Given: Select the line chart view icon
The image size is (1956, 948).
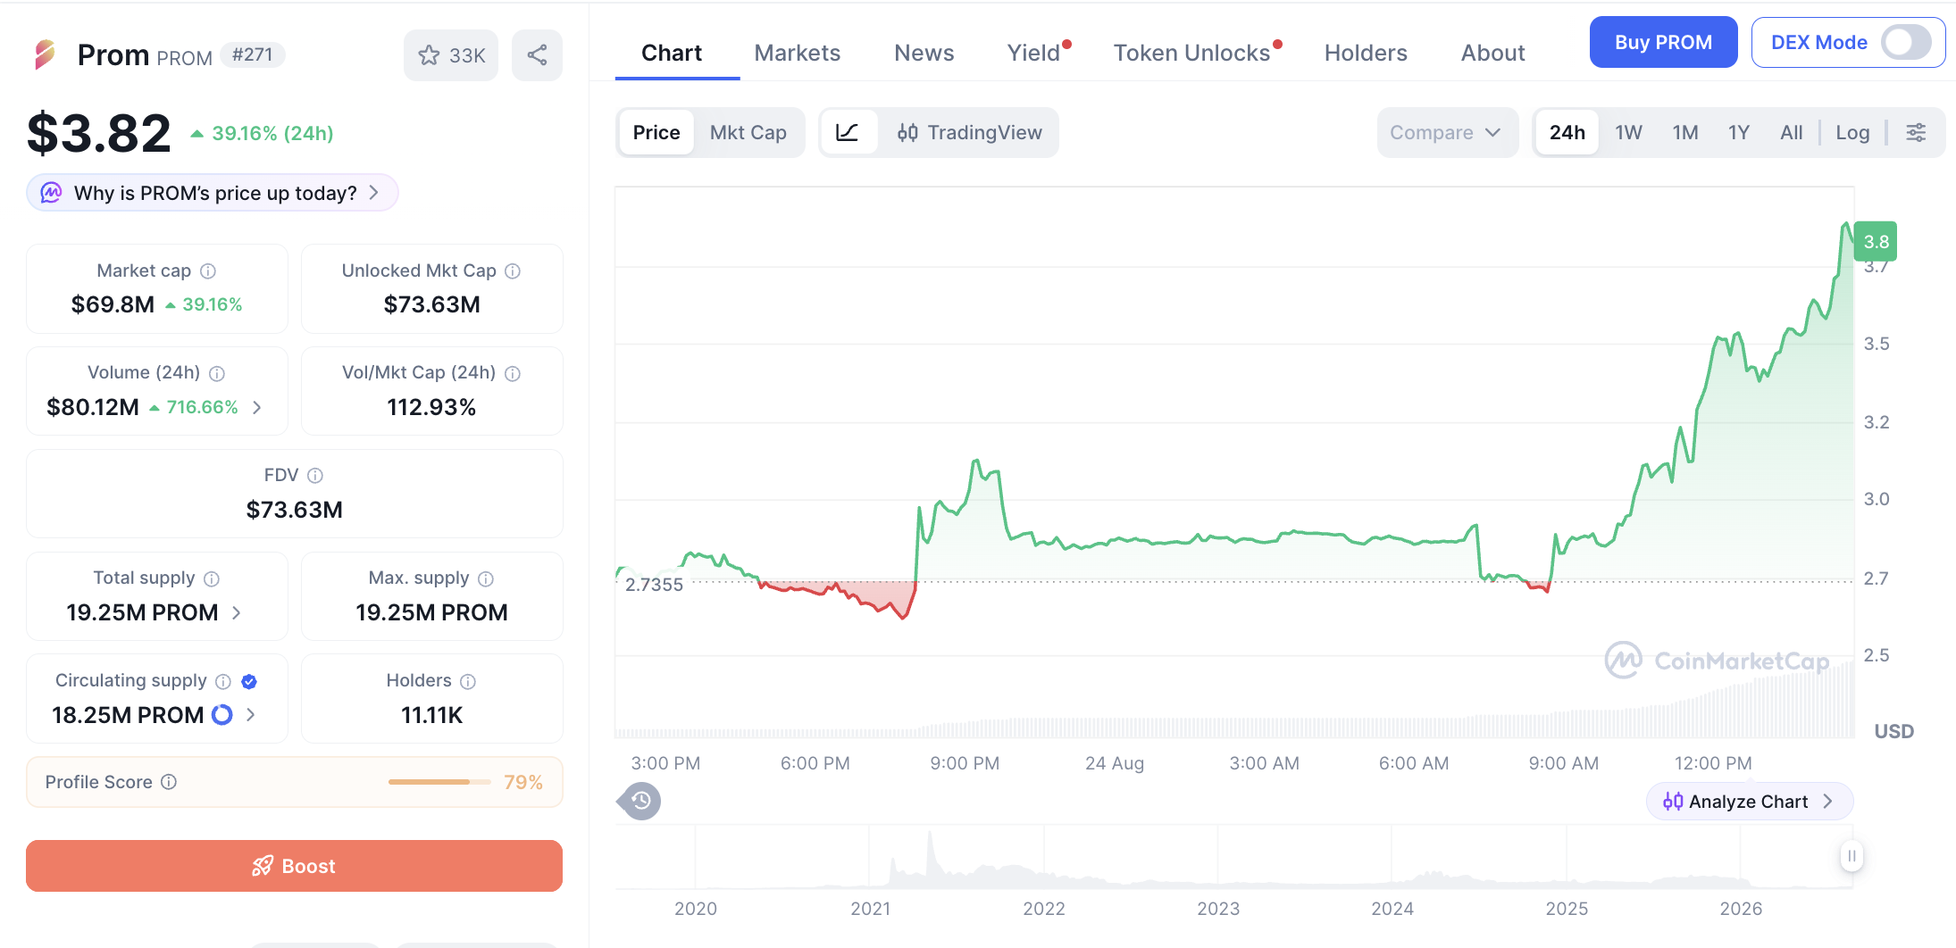Looking at the screenshot, I should pos(848,133).
